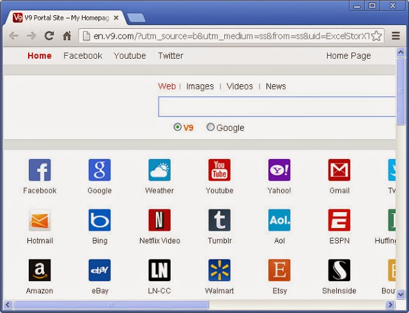Image resolution: width=409 pixels, height=313 pixels.
Task: Open the Walmart shortcut icon
Action: coord(219,270)
